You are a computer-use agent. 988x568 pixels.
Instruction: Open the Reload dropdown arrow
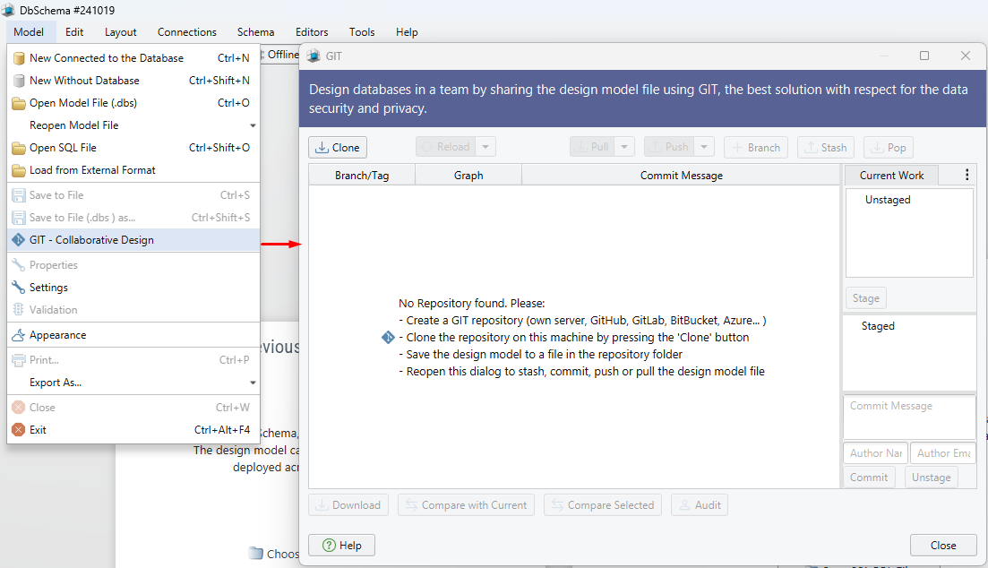485,147
